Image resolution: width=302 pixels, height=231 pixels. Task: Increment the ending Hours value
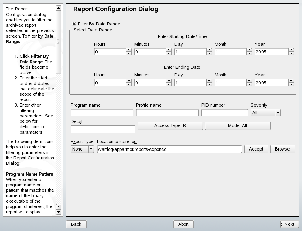(128, 80)
